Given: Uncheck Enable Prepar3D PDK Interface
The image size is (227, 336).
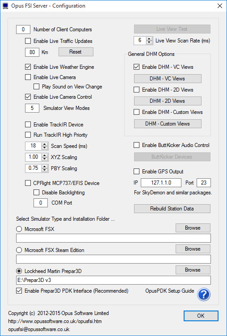Looking at the screenshot, I should pos(19,291).
